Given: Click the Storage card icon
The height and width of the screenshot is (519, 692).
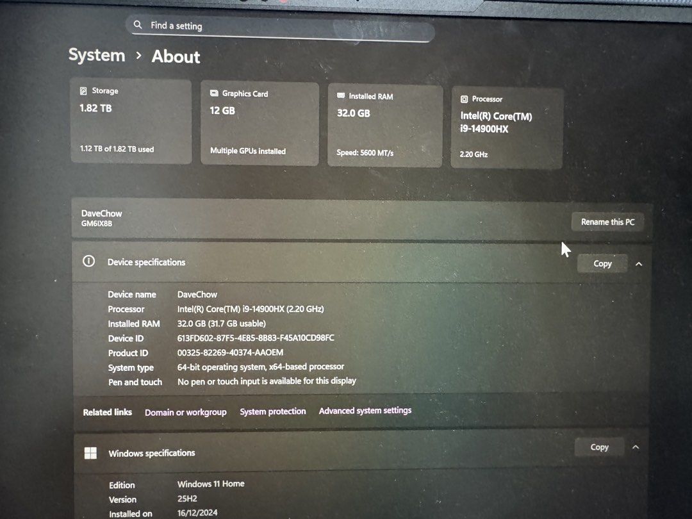Looking at the screenshot, I should [83, 91].
